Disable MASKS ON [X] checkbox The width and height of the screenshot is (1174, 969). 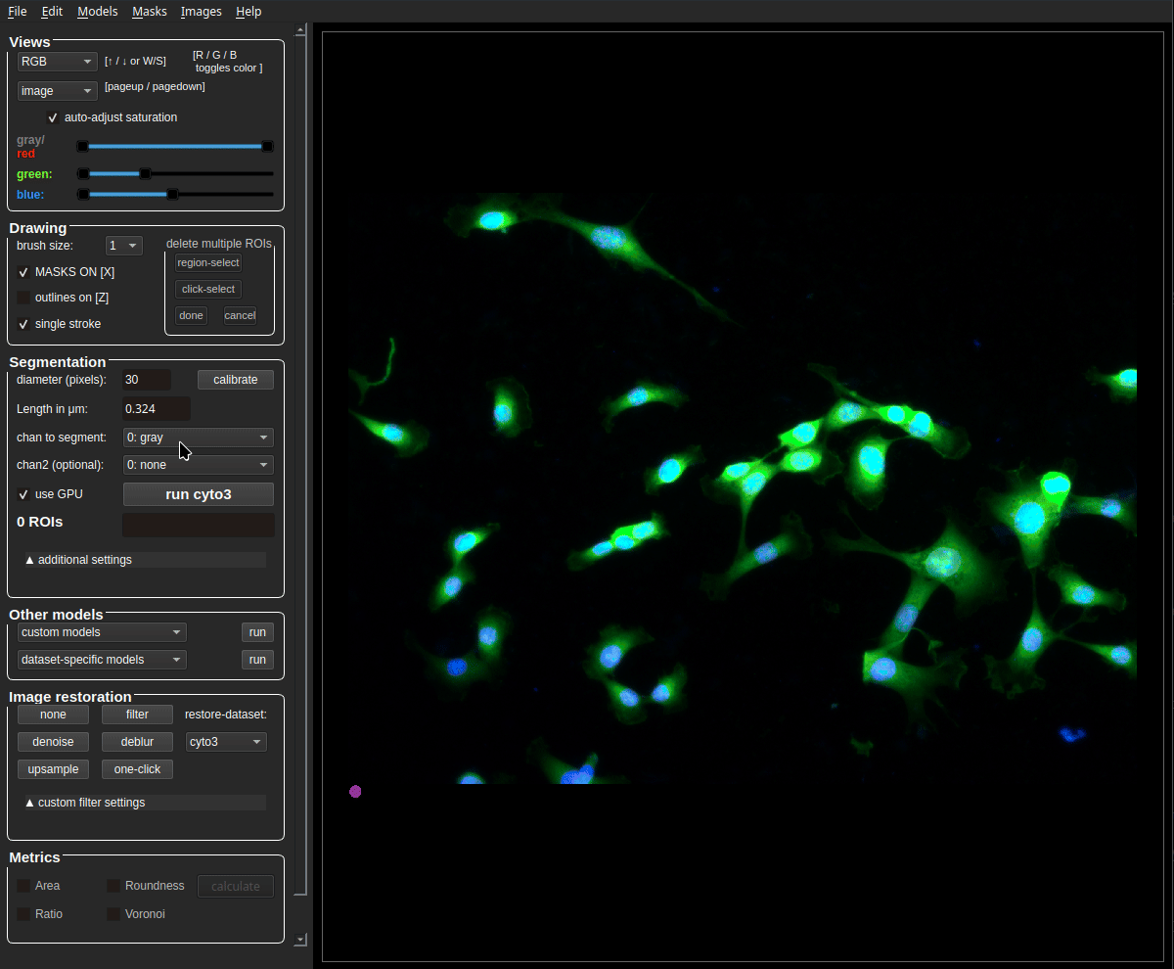click(x=23, y=272)
